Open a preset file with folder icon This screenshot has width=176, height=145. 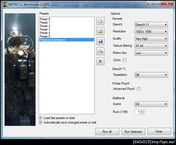100,31
